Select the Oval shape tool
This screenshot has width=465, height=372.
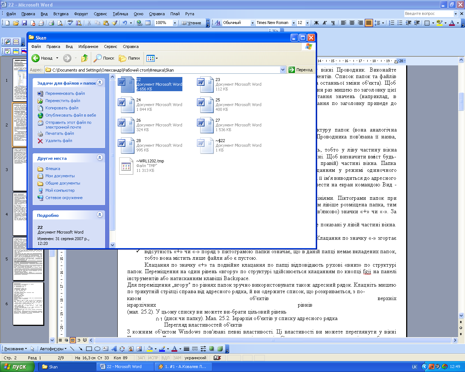click(97, 349)
